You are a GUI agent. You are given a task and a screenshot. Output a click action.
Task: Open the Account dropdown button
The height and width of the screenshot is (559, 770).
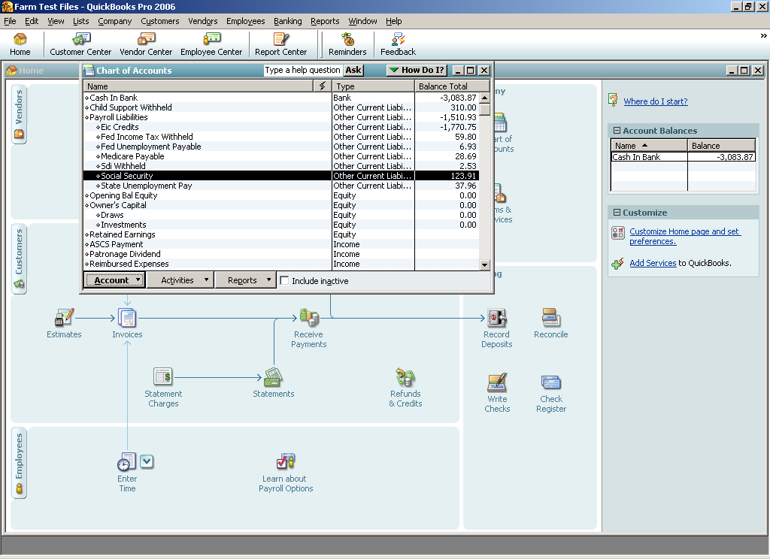115,280
